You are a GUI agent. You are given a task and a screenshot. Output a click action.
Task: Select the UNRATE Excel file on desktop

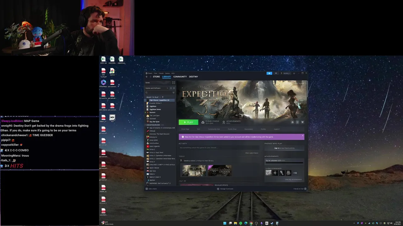click(x=121, y=59)
